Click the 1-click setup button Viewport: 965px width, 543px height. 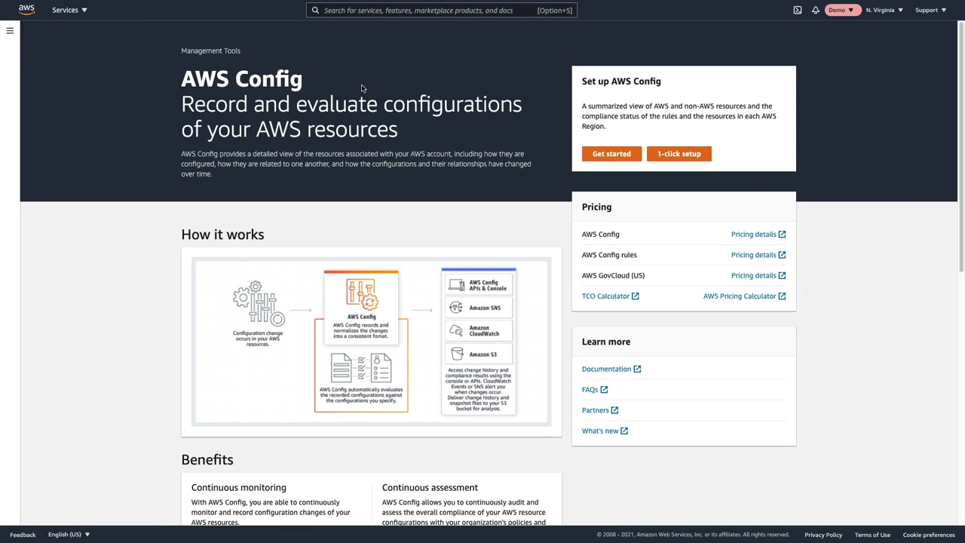679,154
